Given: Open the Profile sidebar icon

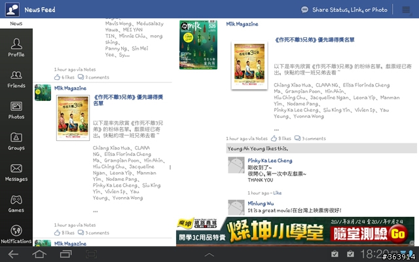Looking at the screenshot, I should coord(16,47).
